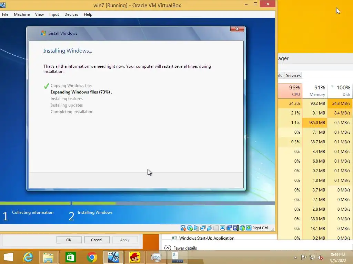
Task: Click the 90.2 MB memory cell
Action: pos(315,103)
